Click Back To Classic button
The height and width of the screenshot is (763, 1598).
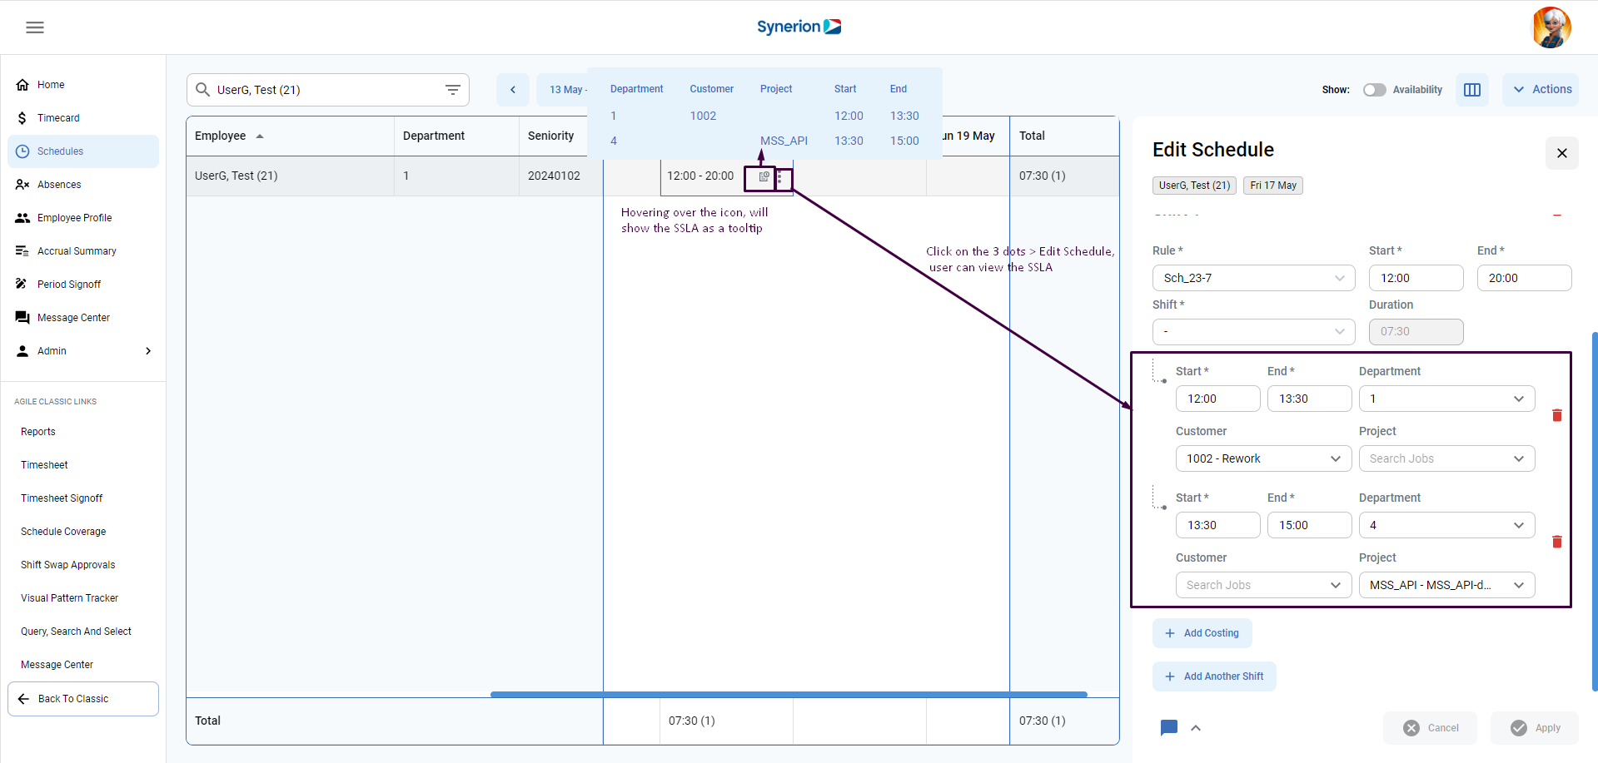click(83, 699)
